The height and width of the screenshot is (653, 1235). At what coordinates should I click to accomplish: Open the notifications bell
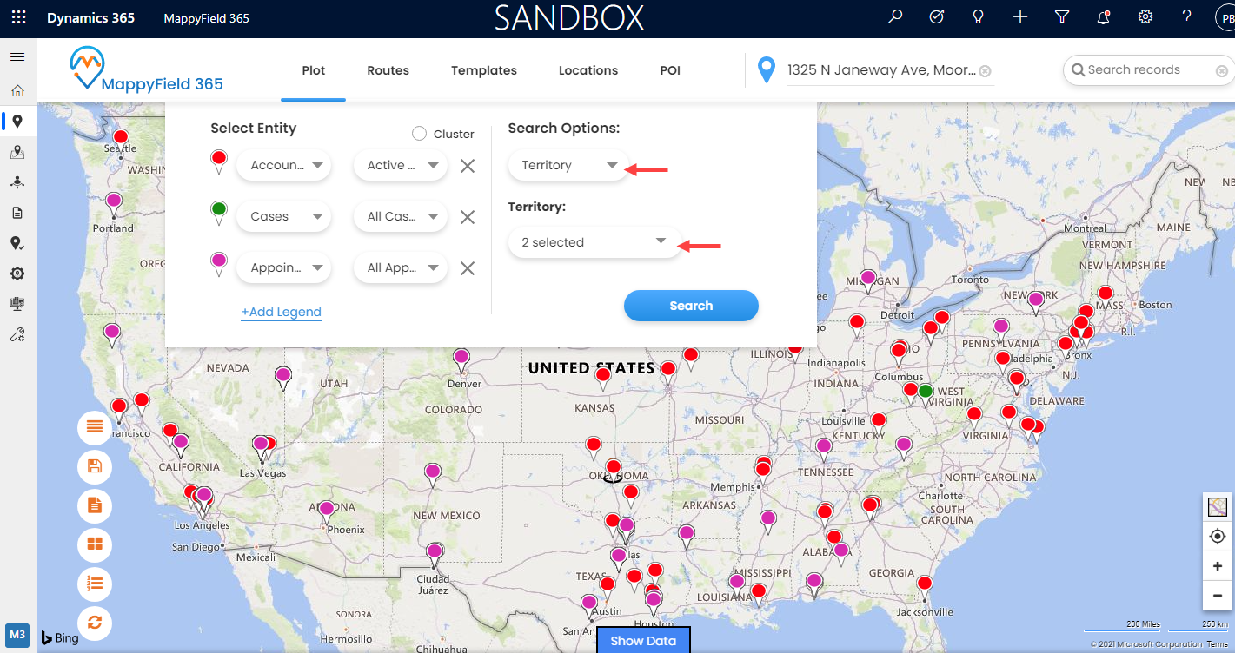[x=1104, y=16]
